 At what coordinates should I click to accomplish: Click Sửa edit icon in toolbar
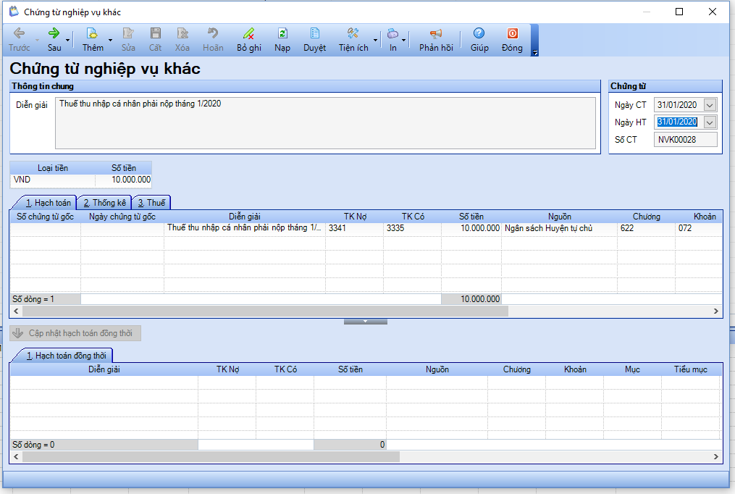click(x=128, y=40)
